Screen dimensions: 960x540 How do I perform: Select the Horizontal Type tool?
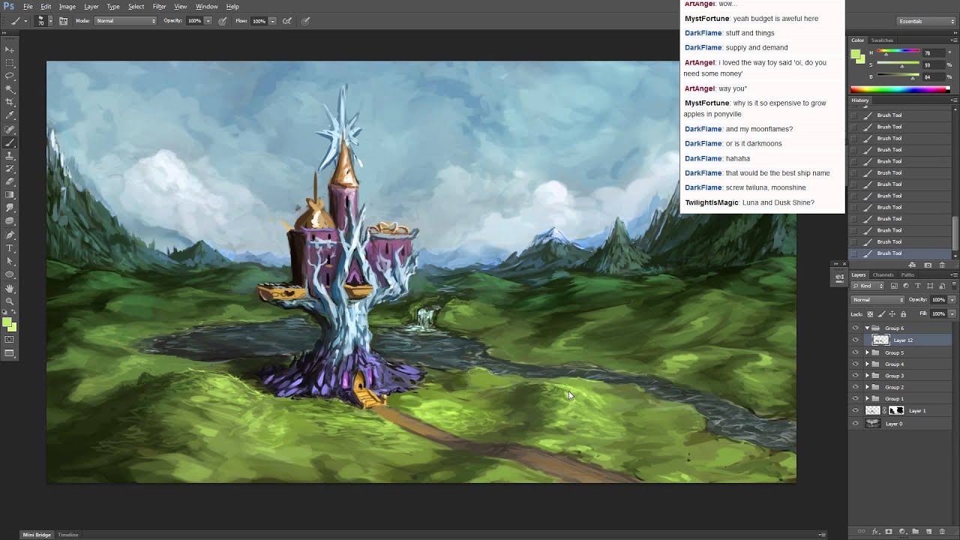click(10, 247)
